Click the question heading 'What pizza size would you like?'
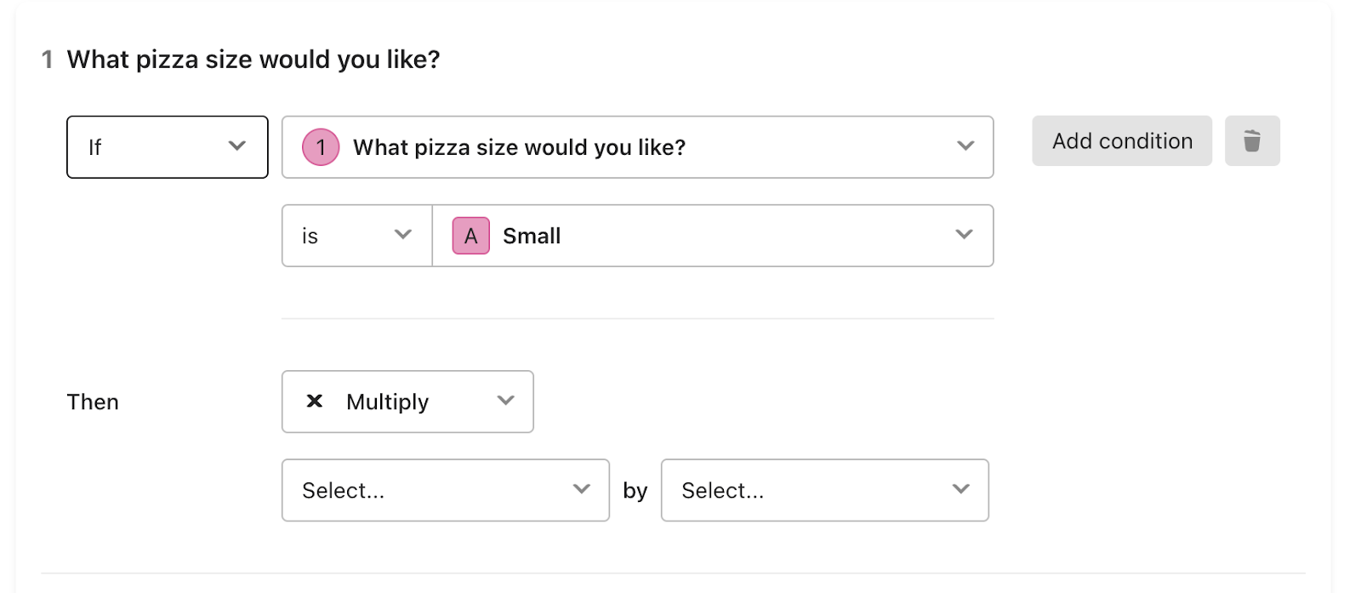Screen dimensions: 1361x593 253,60
